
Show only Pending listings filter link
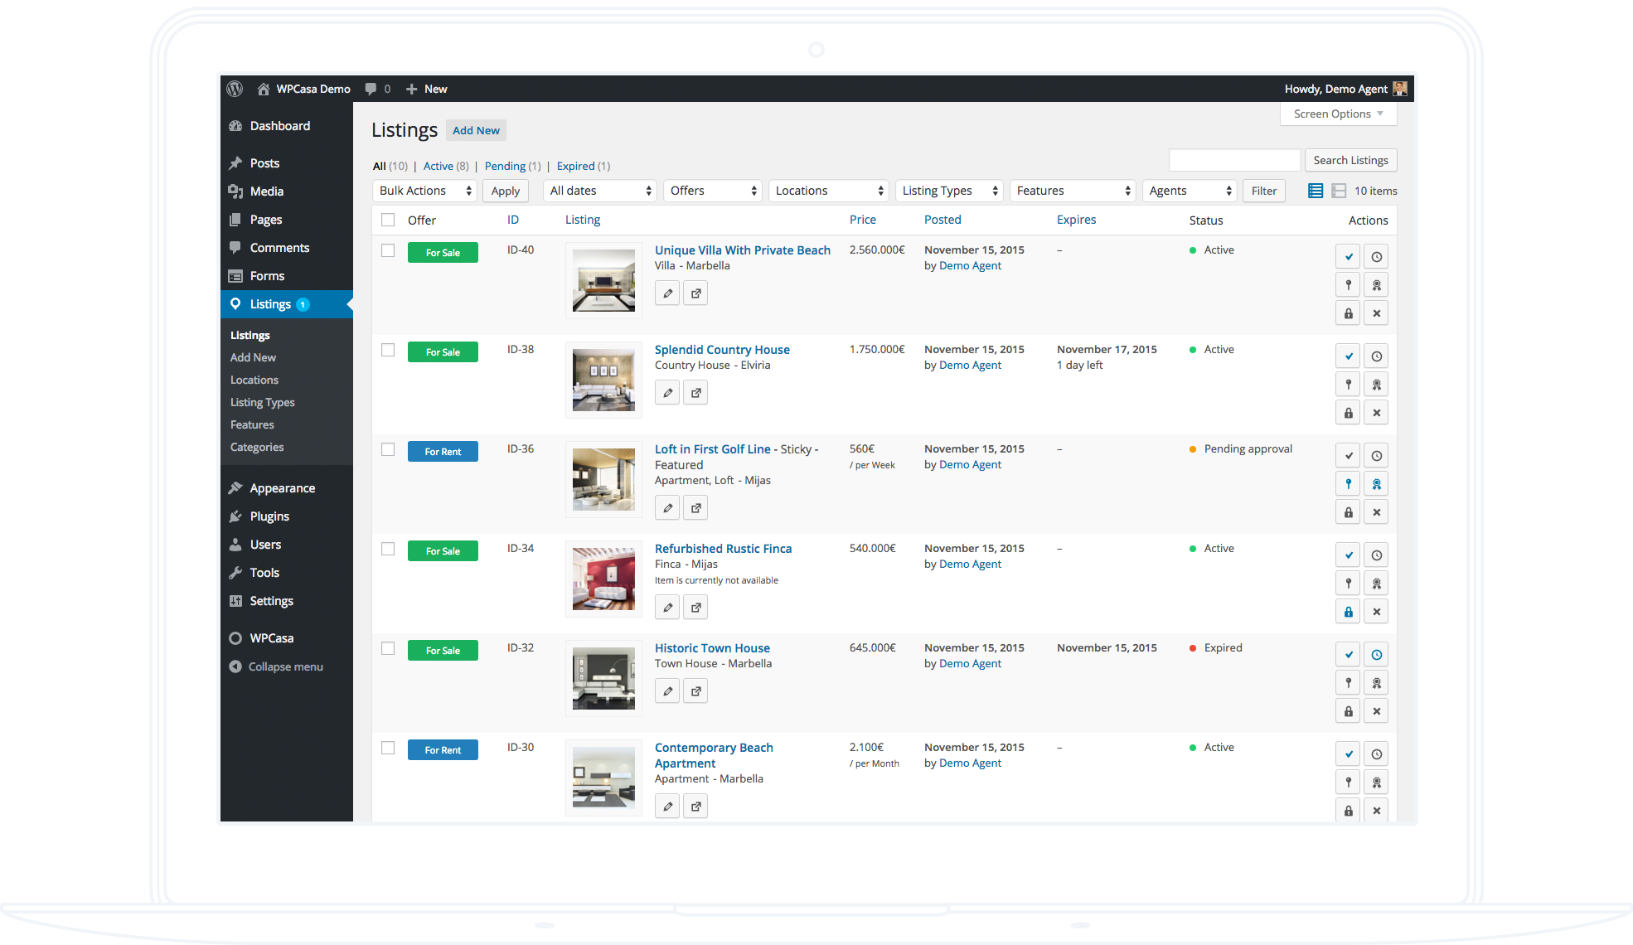pos(506,166)
